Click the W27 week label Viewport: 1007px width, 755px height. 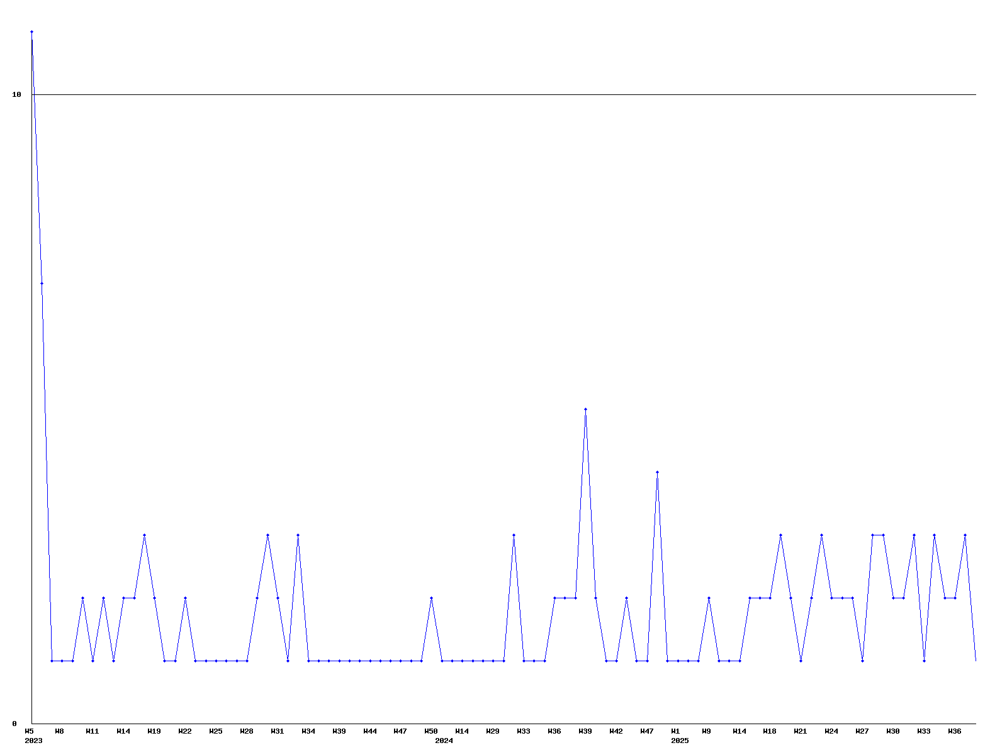point(862,731)
